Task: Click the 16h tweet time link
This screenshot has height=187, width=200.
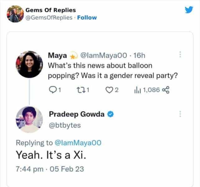Action: click(139, 55)
